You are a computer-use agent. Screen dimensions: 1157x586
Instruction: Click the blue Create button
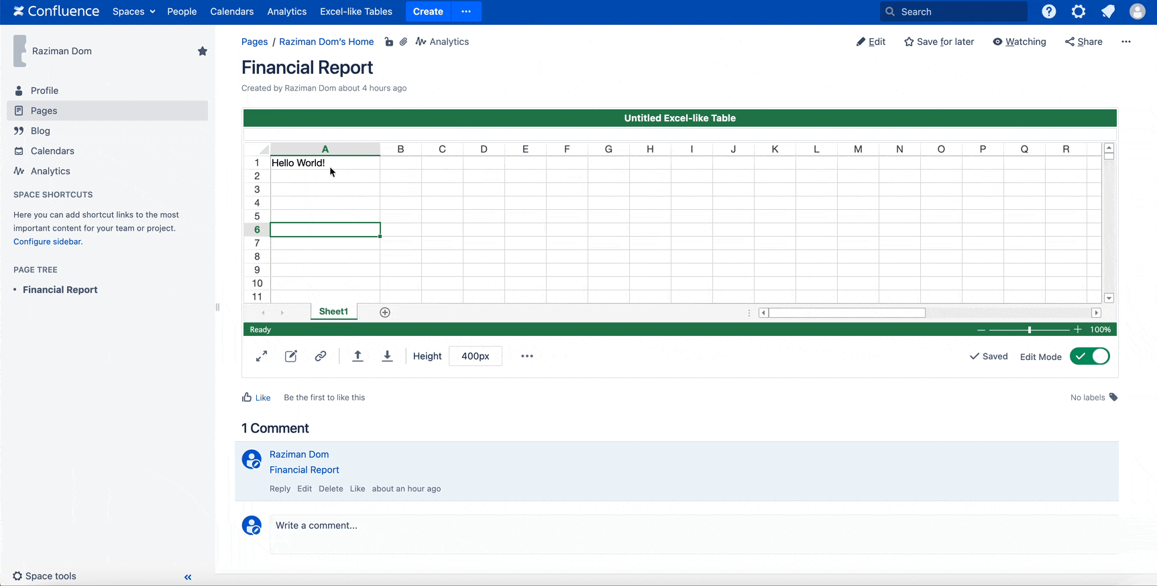coord(428,11)
